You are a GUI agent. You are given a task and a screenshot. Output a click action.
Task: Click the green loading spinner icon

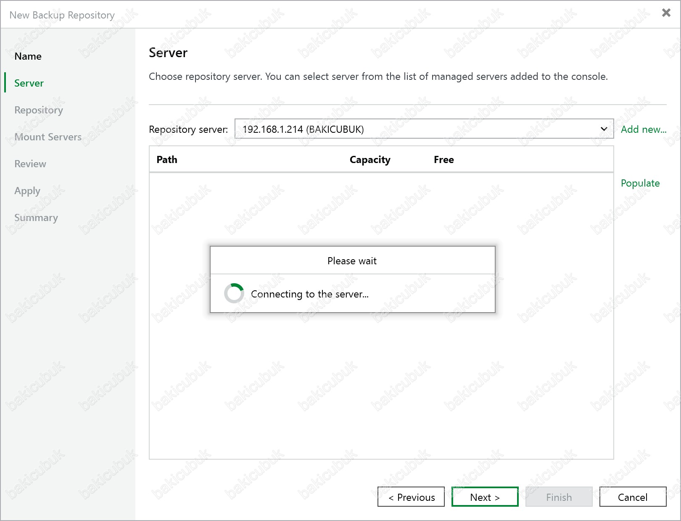234,293
